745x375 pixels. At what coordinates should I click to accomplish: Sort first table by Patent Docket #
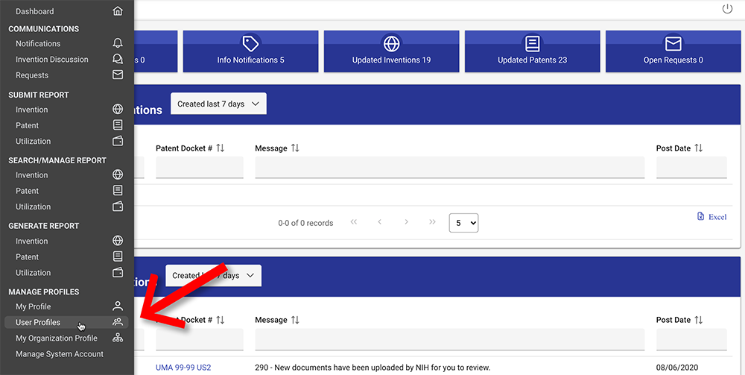[220, 148]
